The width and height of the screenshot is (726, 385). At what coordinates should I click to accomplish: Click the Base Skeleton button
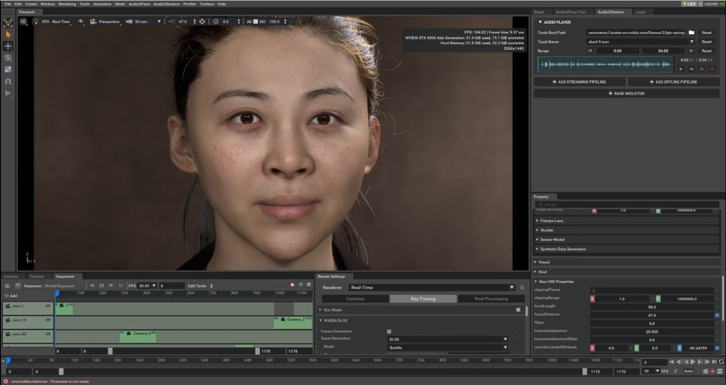coord(626,93)
